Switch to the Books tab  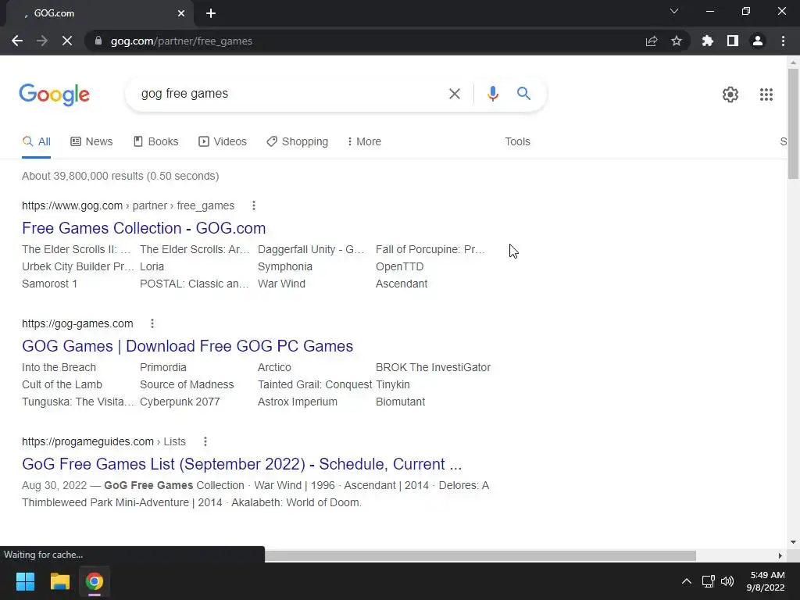point(155,142)
